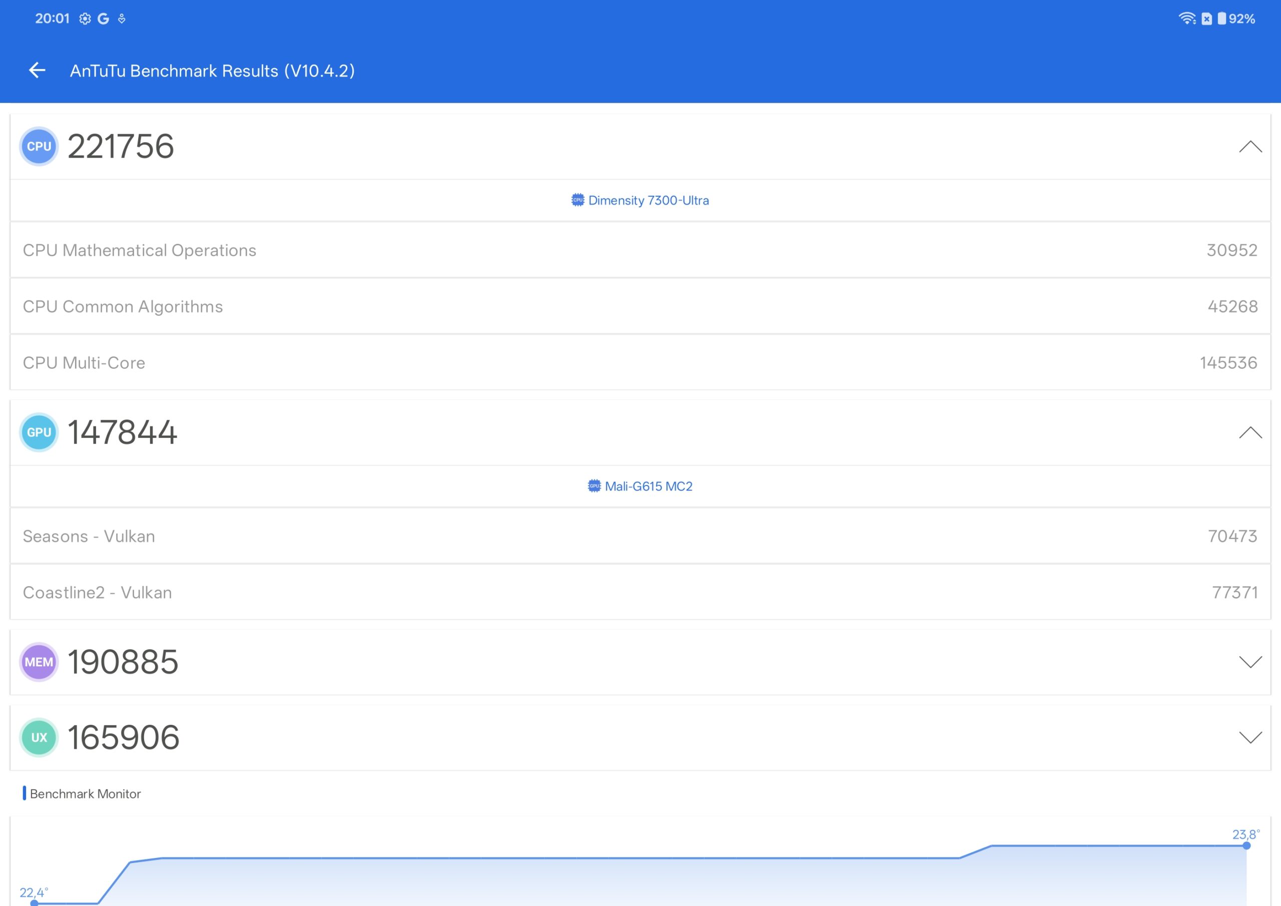The height and width of the screenshot is (906, 1281).
Task: Tap the back arrow in header
Action: click(37, 71)
